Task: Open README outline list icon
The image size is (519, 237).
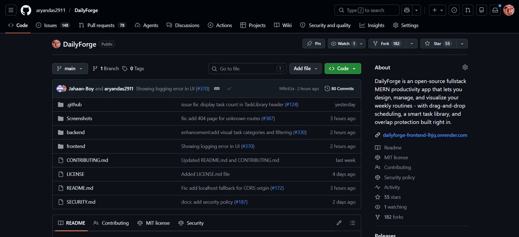Action: click(352, 223)
